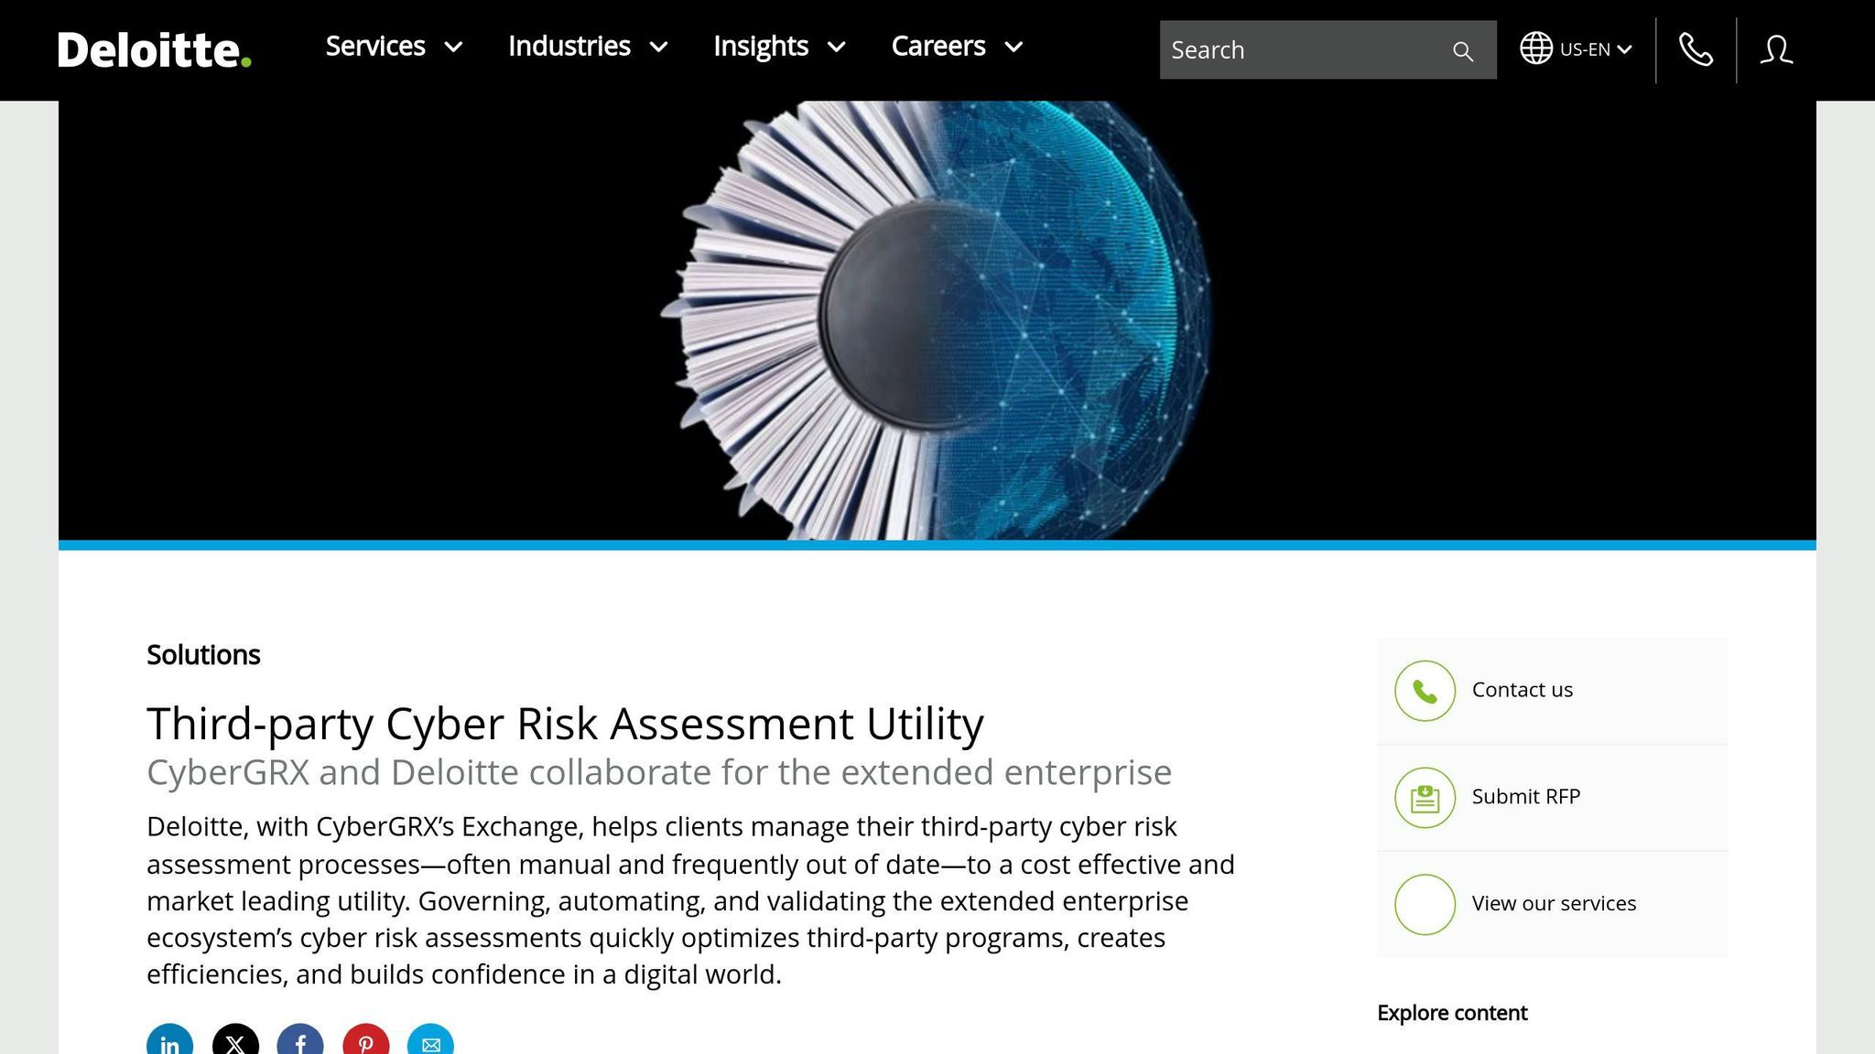This screenshot has width=1875, height=1054.
Task: Open the Services menu
Action: pyautogui.click(x=375, y=47)
